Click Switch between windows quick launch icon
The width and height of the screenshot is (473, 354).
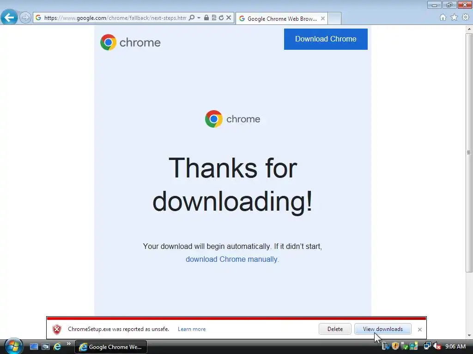[45, 347]
